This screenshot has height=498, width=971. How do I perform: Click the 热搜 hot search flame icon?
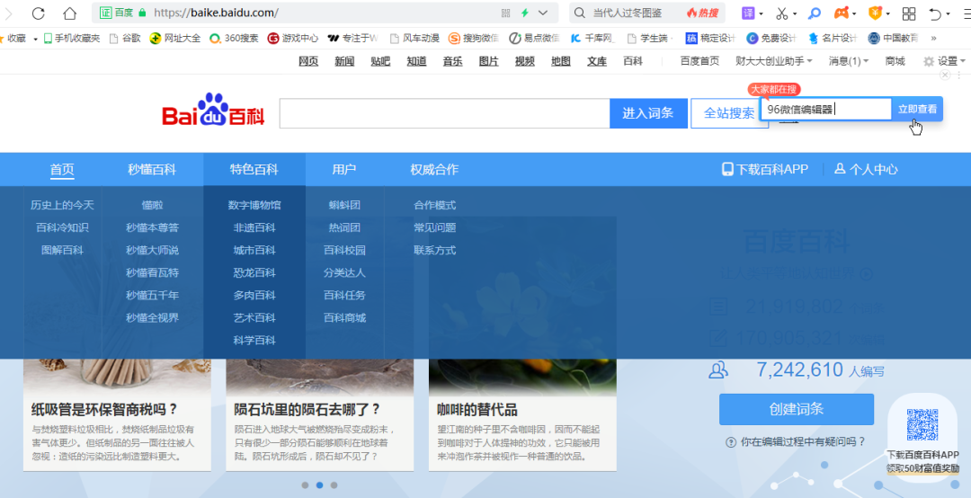703,13
